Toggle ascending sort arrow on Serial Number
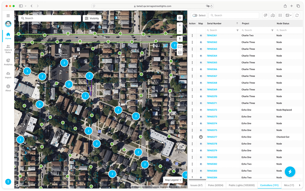Viewport: 305px width, 191px height. pyautogui.click(x=237, y=24)
